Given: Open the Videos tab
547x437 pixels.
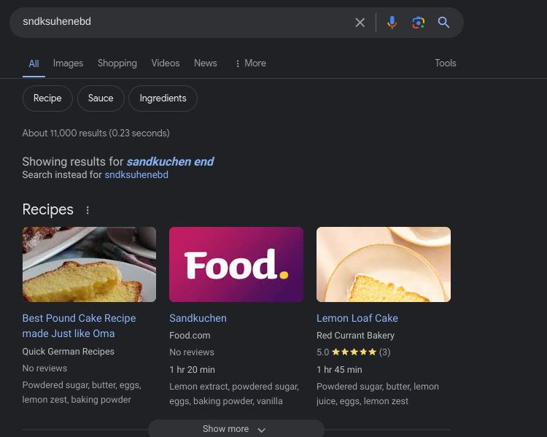Looking at the screenshot, I should pos(165,63).
